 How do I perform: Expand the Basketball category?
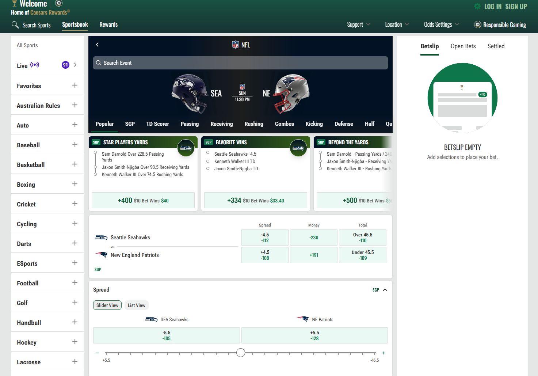[75, 164]
